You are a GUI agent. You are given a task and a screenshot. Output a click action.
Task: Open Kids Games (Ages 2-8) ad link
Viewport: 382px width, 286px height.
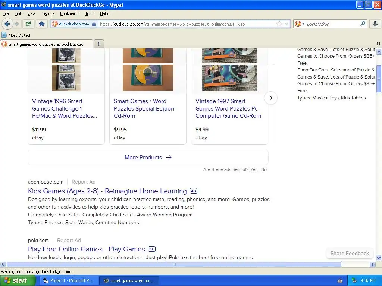coord(107,191)
